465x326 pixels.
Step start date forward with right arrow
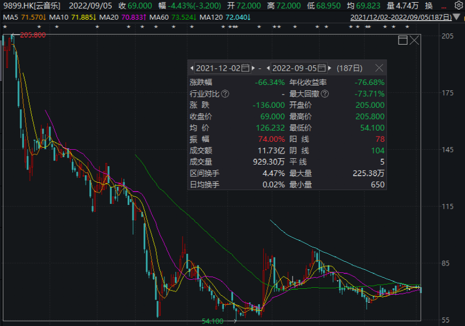tap(253, 68)
